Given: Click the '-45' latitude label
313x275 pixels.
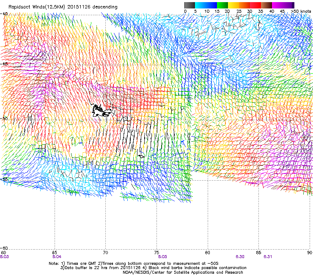Looking at the screenshot, I should (x=4, y=64).
